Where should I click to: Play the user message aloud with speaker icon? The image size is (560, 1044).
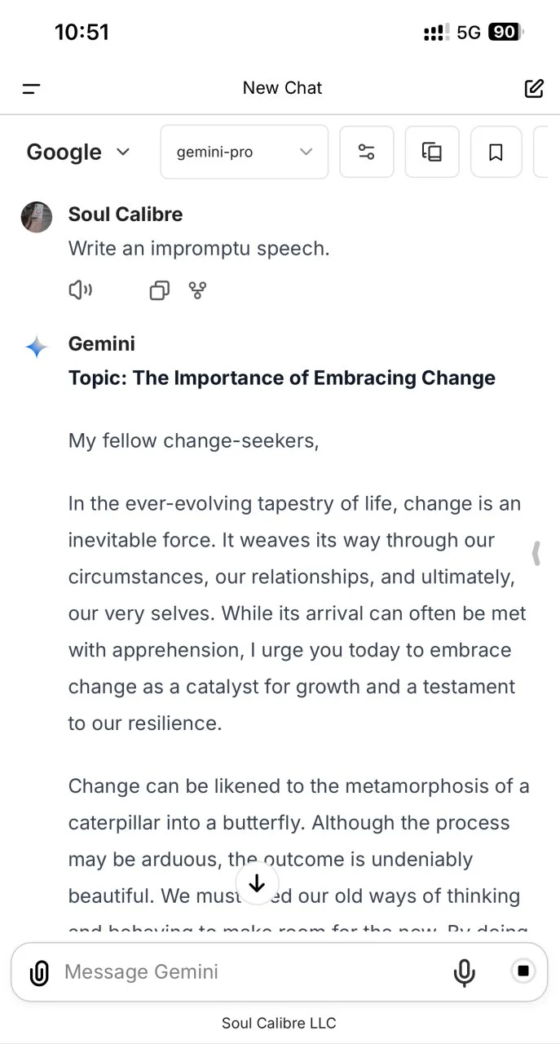pos(80,290)
